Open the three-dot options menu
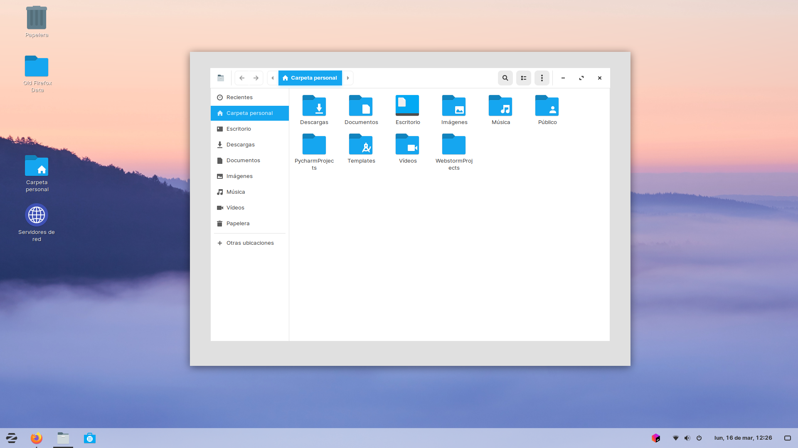 coord(542,78)
